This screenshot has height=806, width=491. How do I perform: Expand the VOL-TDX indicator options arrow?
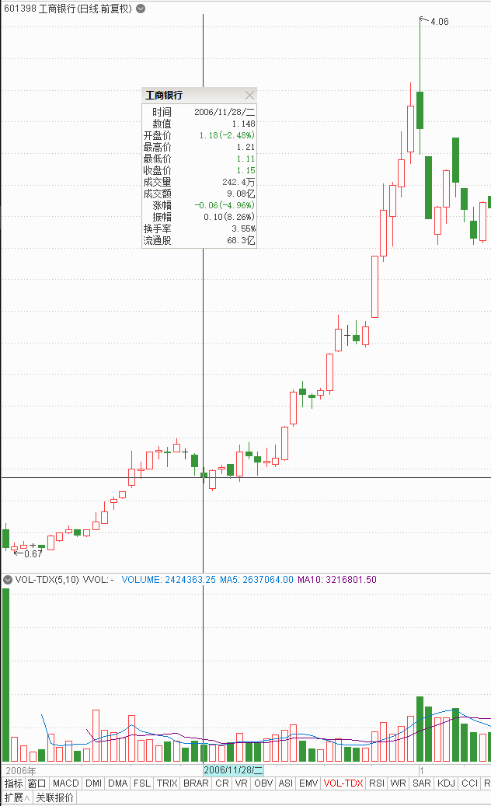point(9,580)
